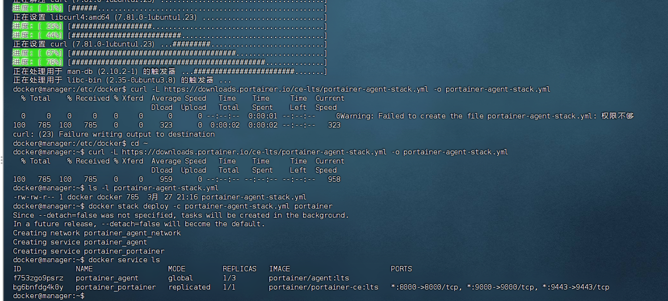
Task: Click the 'docker service ls' command
Action: click(124, 260)
